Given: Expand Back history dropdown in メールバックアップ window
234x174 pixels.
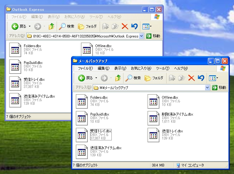Looking at the screenshot, I should point(96,78).
